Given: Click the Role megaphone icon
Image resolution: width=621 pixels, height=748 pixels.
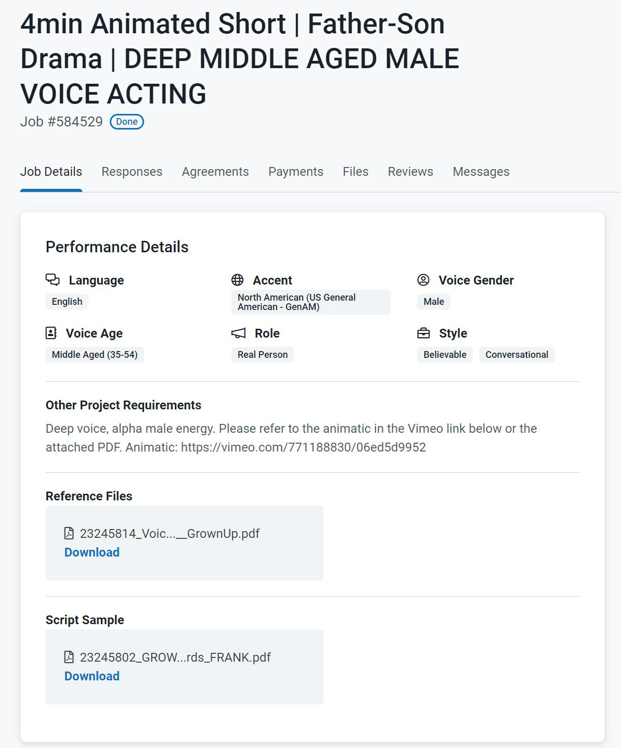Looking at the screenshot, I should coord(238,333).
